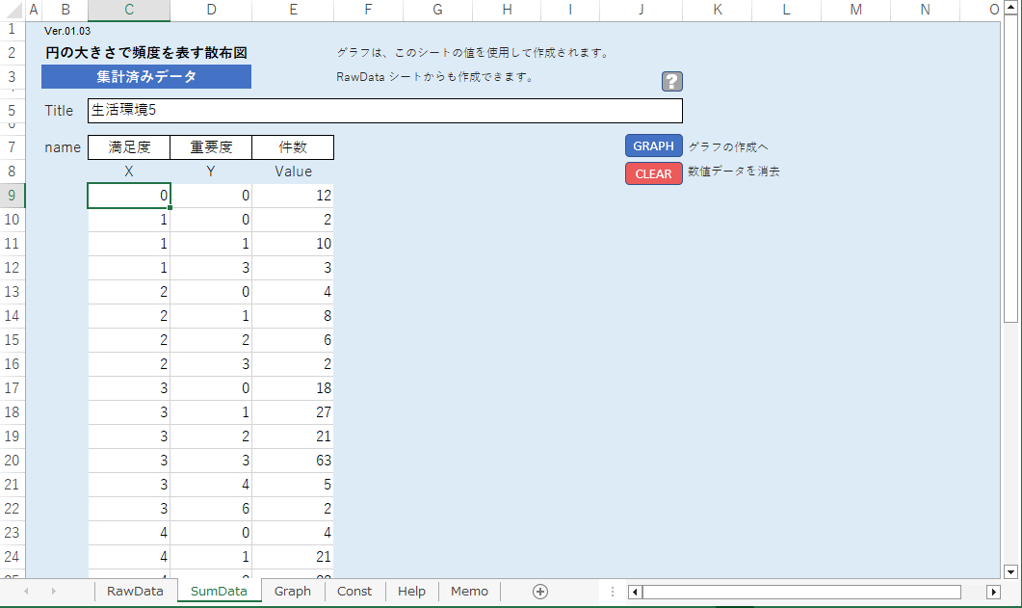
Task: Go to the Help sheet tab
Action: (411, 592)
